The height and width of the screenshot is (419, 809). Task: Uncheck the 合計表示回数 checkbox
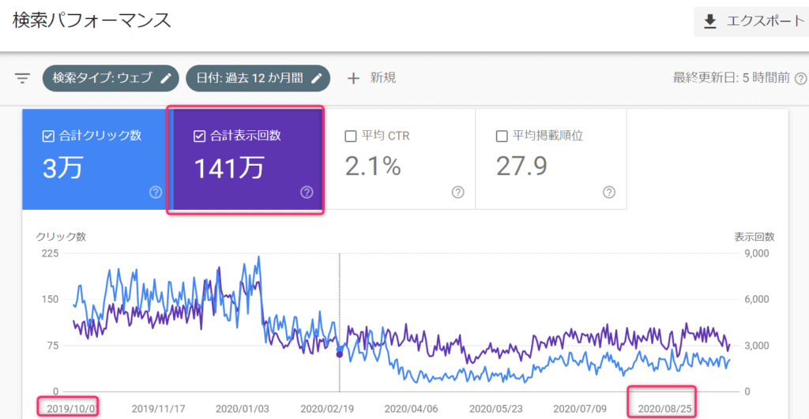tap(199, 136)
